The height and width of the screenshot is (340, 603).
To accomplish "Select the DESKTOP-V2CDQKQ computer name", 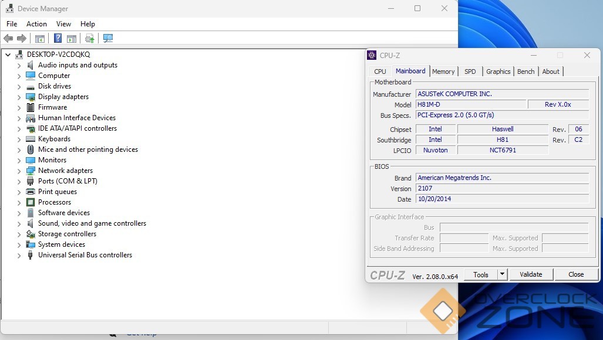I will [59, 55].
